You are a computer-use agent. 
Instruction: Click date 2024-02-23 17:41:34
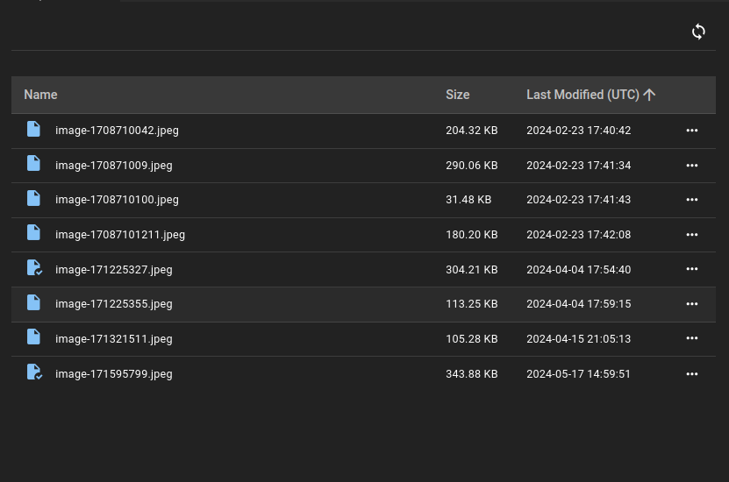tap(578, 166)
